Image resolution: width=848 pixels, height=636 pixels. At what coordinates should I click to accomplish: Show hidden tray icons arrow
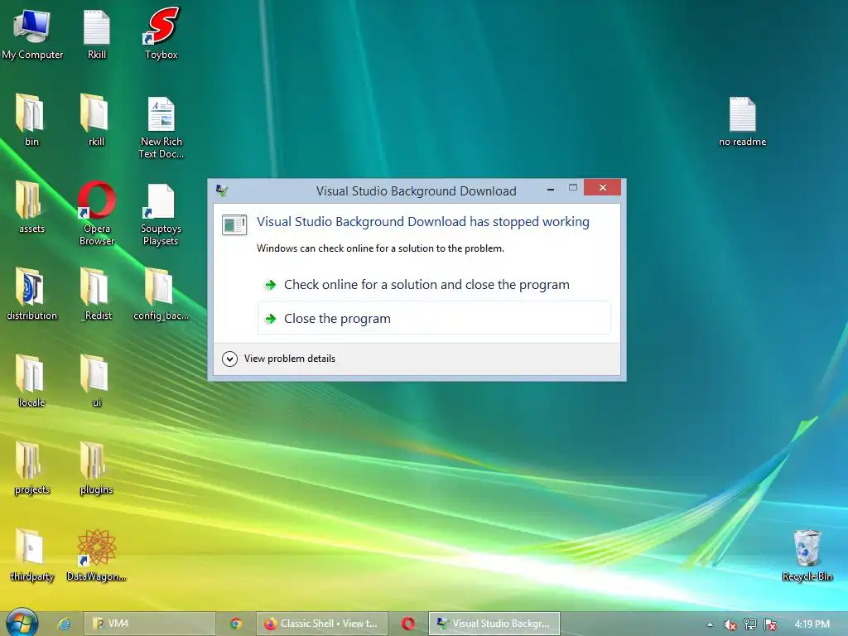pyautogui.click(x=710, y=624)
